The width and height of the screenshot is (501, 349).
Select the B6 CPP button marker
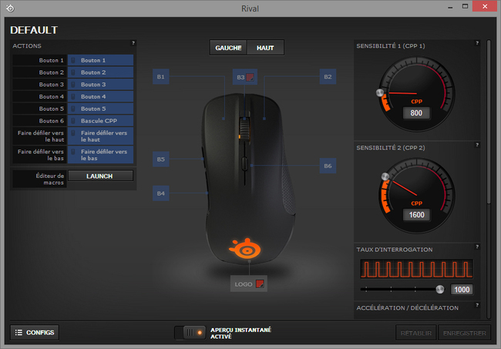(328, 166)
